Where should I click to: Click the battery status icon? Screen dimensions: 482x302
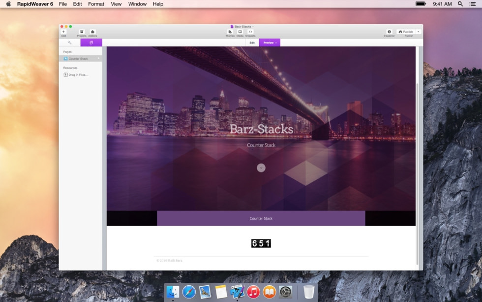pos(421,4)
